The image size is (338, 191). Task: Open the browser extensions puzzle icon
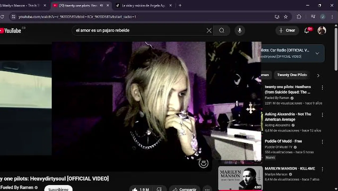[x=299, y=17]
